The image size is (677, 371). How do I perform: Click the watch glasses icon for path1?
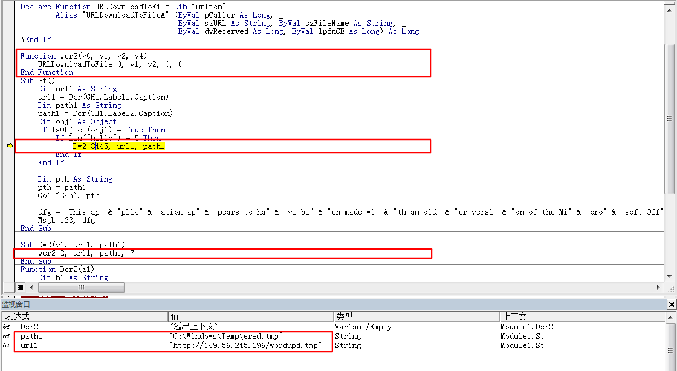pos(7,337)
